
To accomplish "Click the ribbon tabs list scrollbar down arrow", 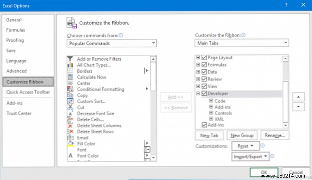I will [285, 125].
